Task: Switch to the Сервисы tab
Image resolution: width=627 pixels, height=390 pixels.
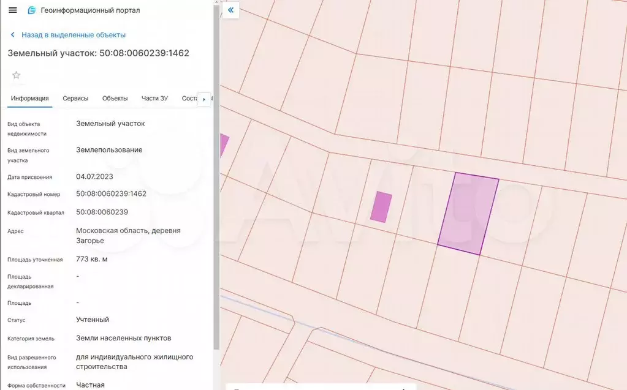Action: (x=75, y=99)
